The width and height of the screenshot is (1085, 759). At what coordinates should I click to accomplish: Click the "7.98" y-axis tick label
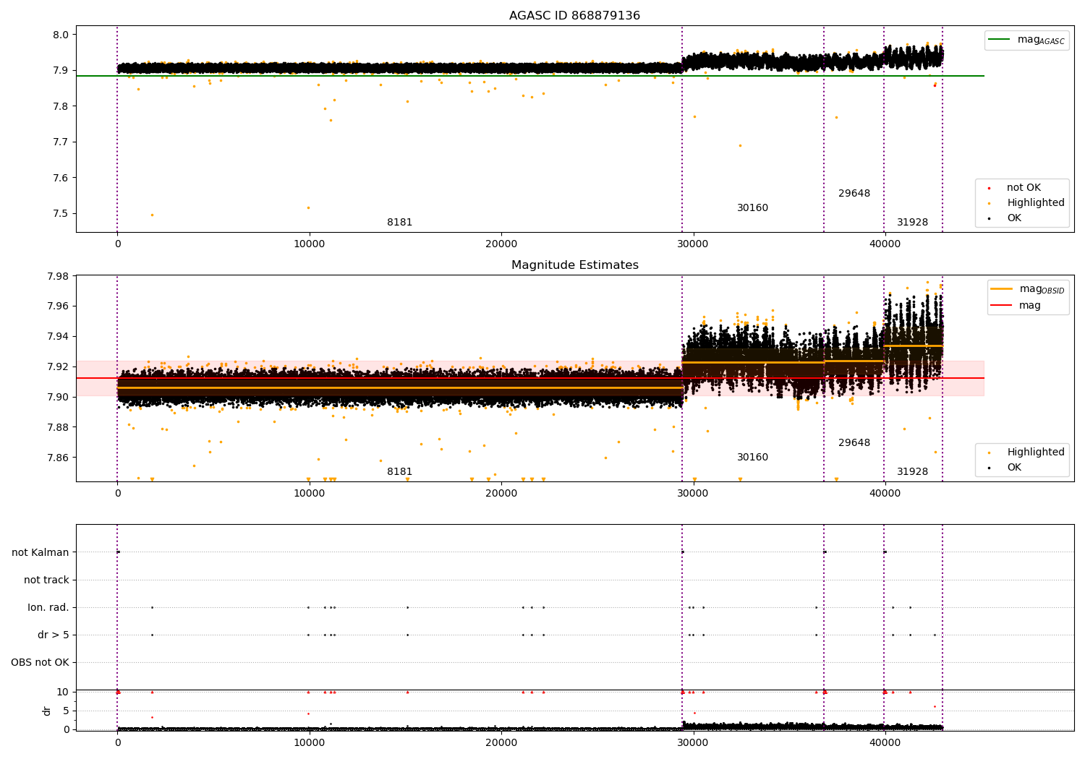click(x=58, y=276)
